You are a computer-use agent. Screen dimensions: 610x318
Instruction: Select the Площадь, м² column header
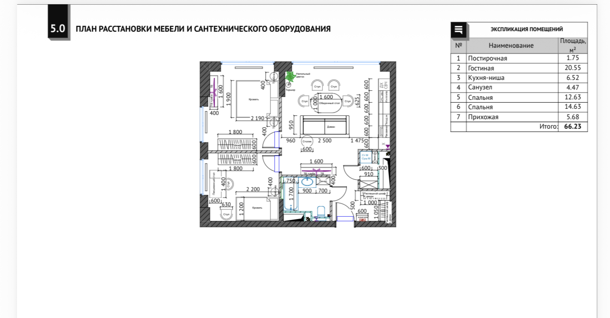point(573,45)
